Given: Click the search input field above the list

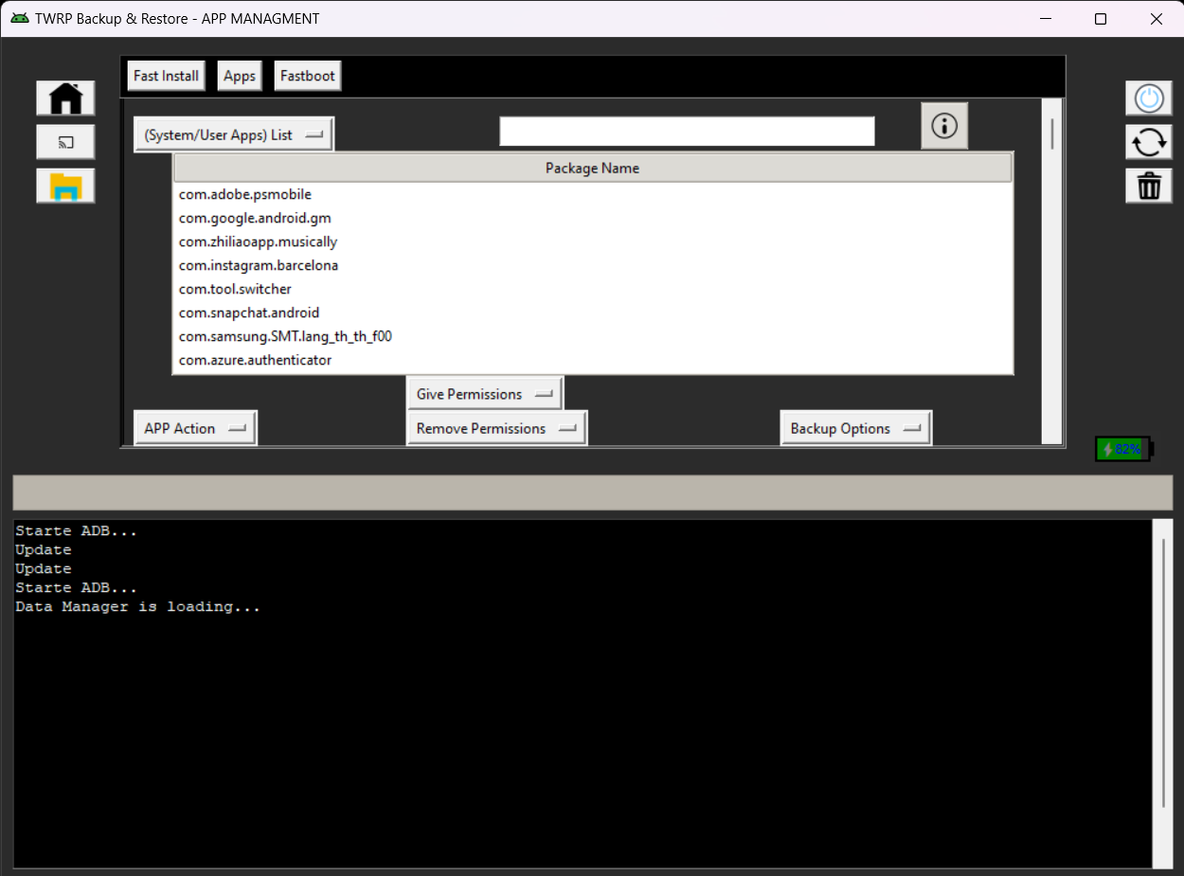Looking at the screenshot, I should (x=686, y=131).
